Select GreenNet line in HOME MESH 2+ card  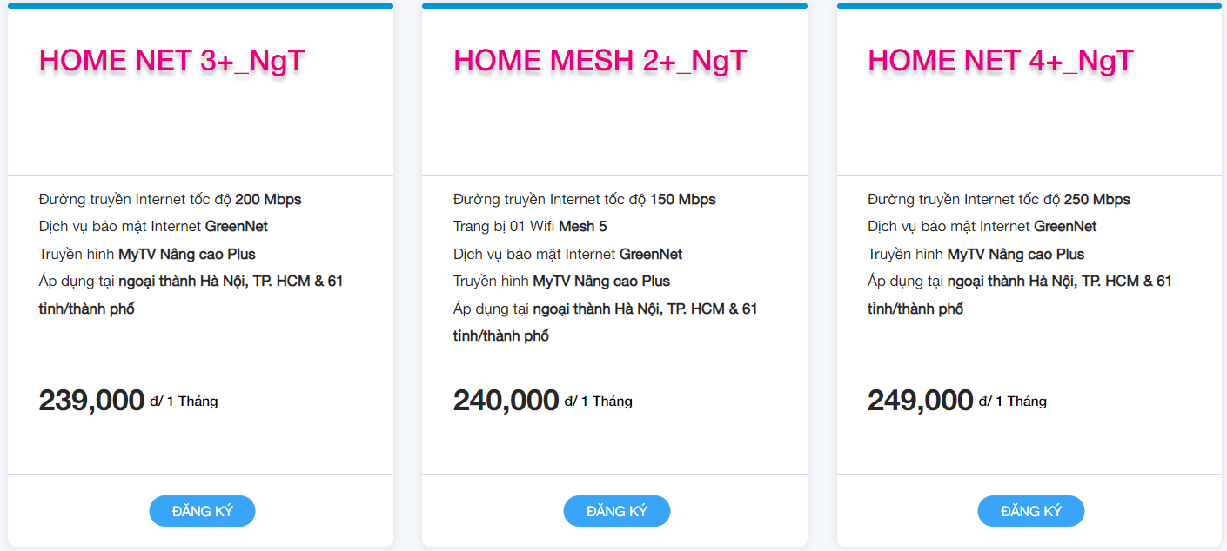567,255
